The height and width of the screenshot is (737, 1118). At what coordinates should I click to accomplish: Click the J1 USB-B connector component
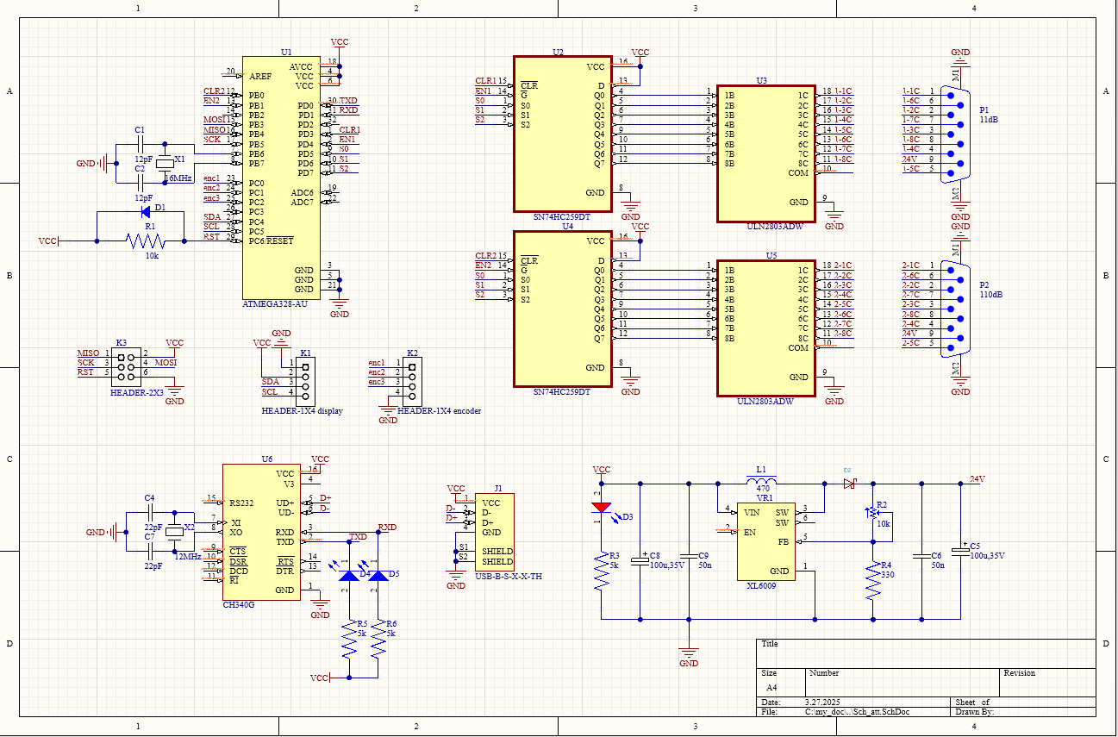tap(495, 532)
